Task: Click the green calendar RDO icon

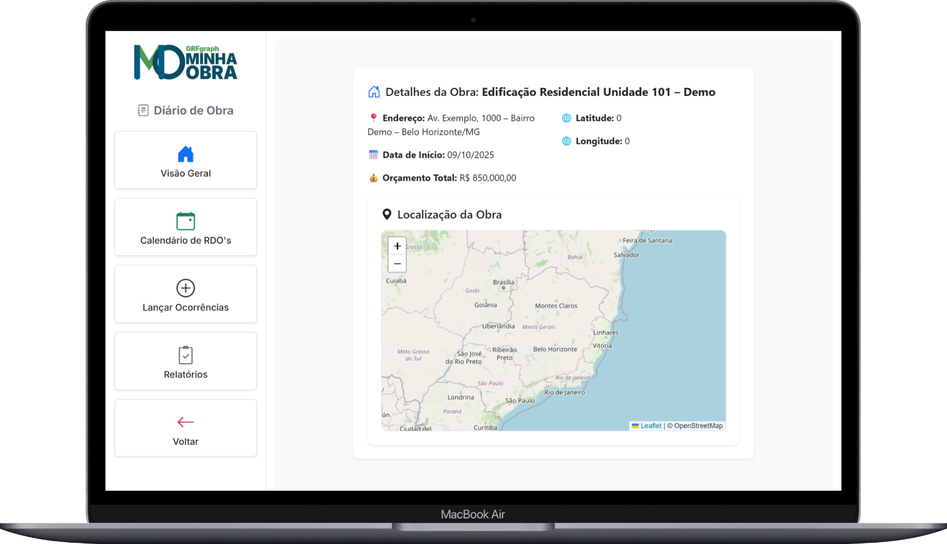Action: pyautogui.click(x=185, y=221)
